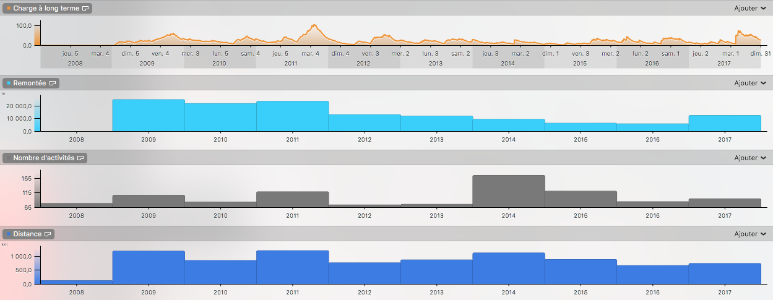Click the dim. 31 marker on timeline

click(x=755, y=54)
